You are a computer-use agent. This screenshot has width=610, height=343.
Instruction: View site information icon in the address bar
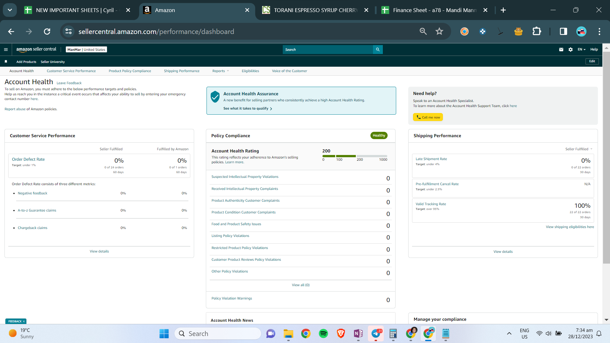pyautogui.click(x=69, y=31)
